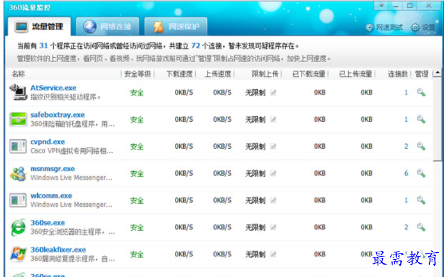The width and height of the screenshot is (444, 277).
Task: Click the 管理 column header
Action: click(422, 74)
